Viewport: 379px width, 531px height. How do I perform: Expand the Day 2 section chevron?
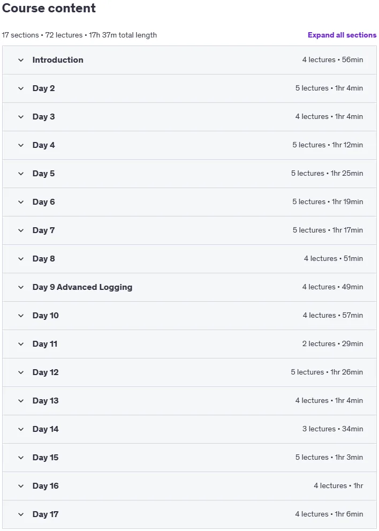(x=21, y=88)
